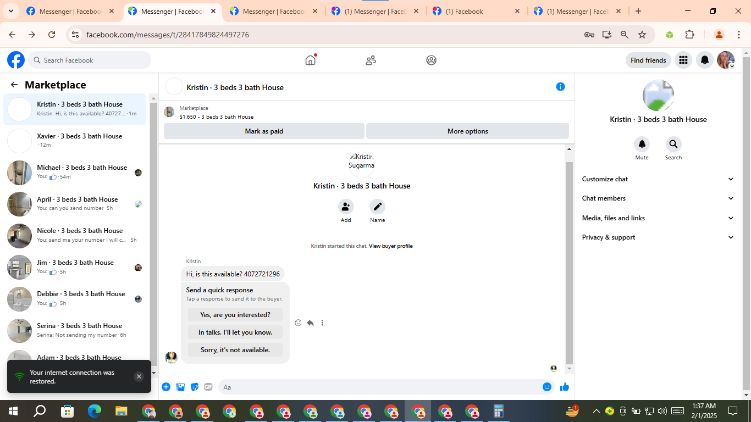Open the View buyer profile link

point(391,246)
